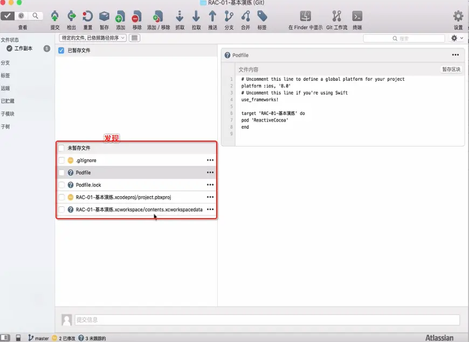Screen dimensions: 469x342
Task: Click the Show in Finder toolbar icon
Action: [x=305, y=16]
